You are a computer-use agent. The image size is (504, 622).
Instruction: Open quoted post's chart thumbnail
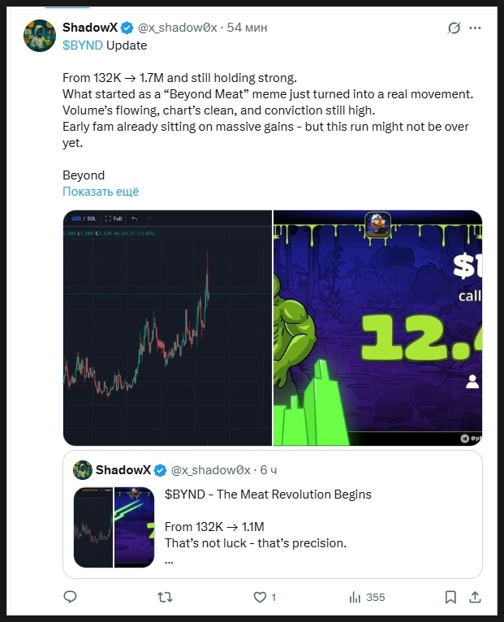pyautogui.click(x=93, y=527)
